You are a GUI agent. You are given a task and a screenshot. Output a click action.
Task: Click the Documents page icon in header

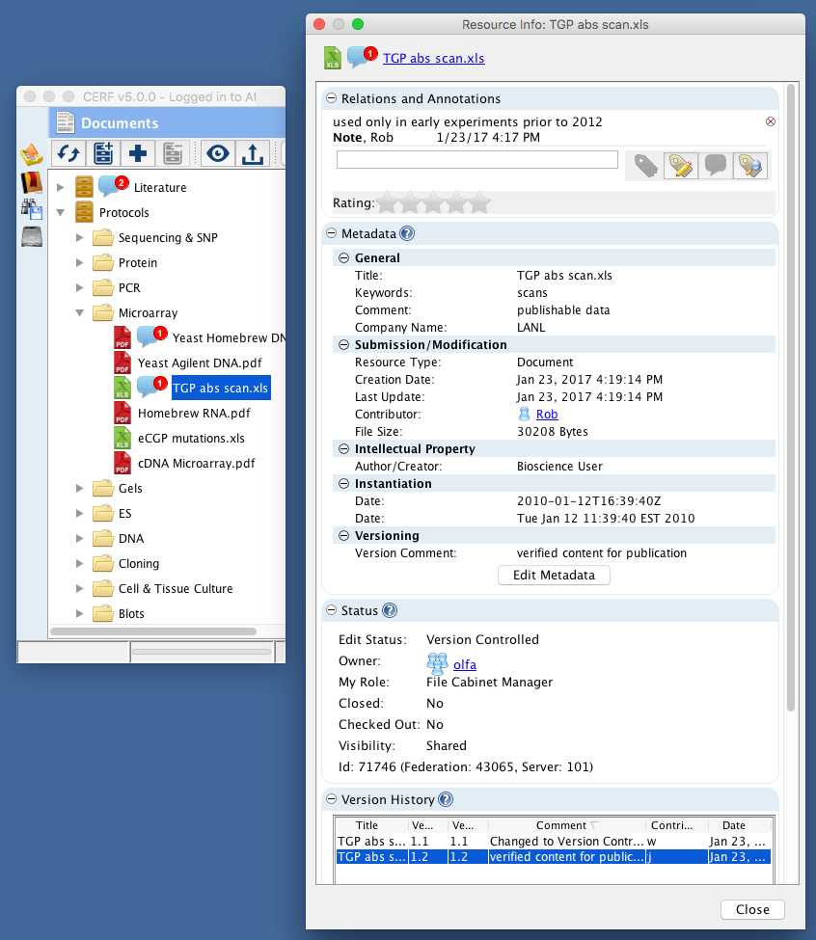[66, 122]
